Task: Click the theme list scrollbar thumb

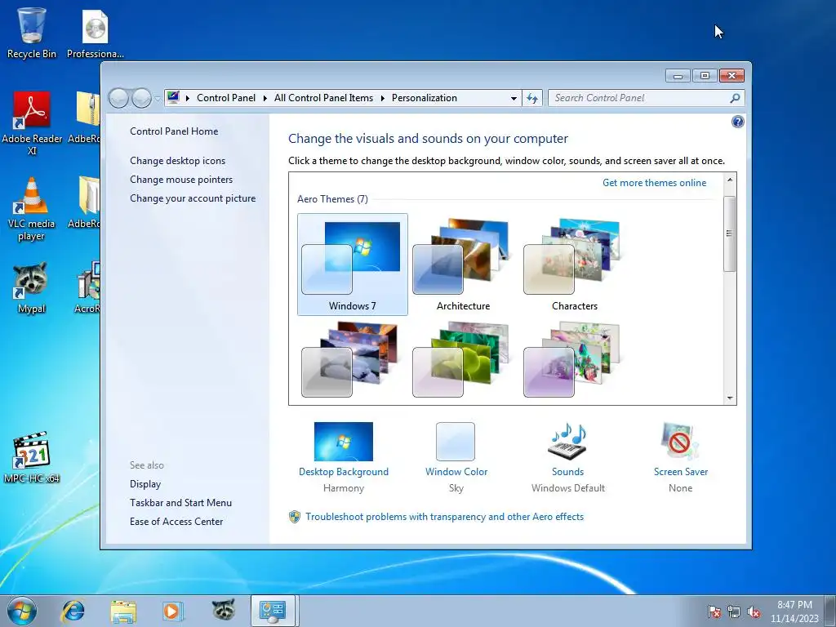Action: click(730, 233)
